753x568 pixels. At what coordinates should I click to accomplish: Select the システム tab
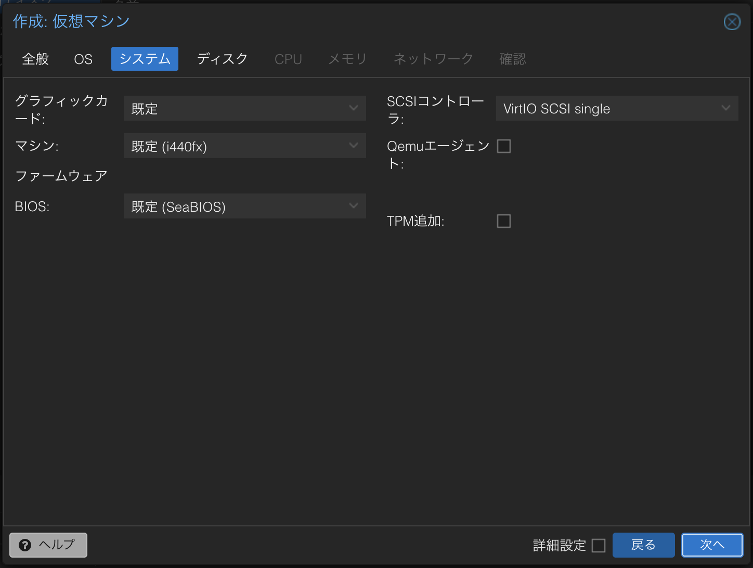point(145,59)
